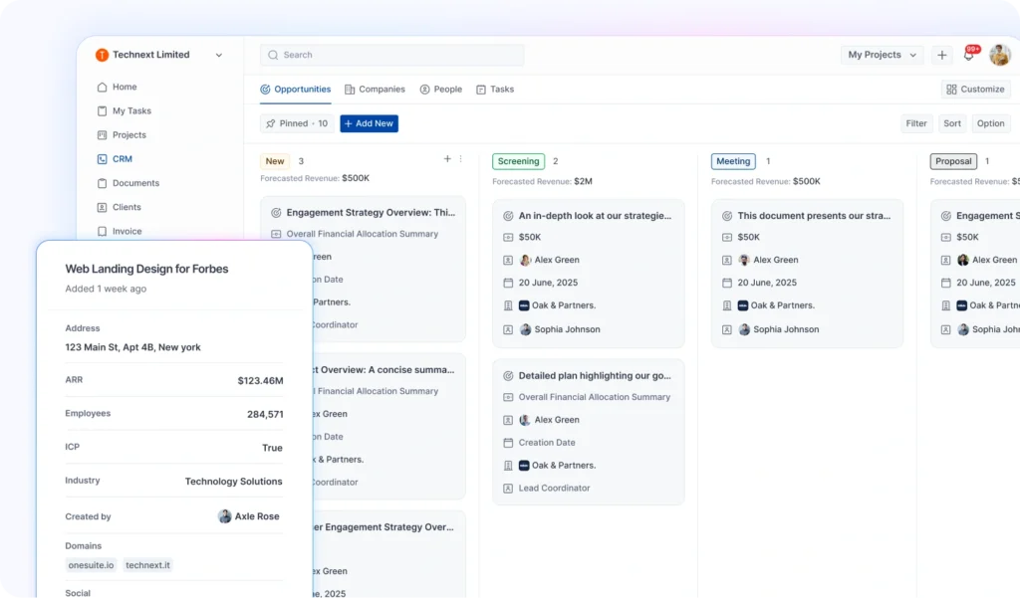The height and width of the screenshot is (598, 1020).
Task: Open the Filter options
Action: (916, 123)
